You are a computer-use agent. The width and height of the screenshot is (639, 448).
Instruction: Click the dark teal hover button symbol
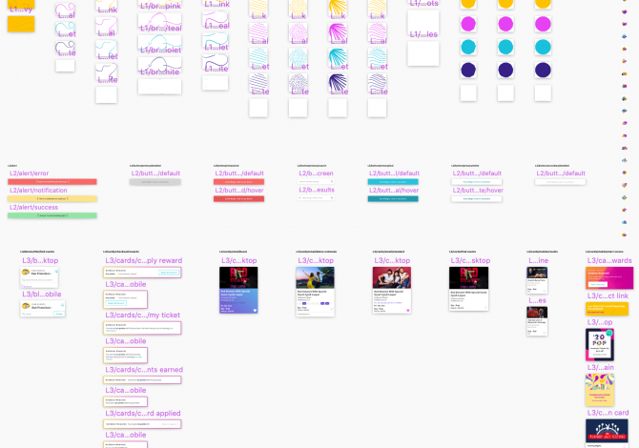(393, 199)
